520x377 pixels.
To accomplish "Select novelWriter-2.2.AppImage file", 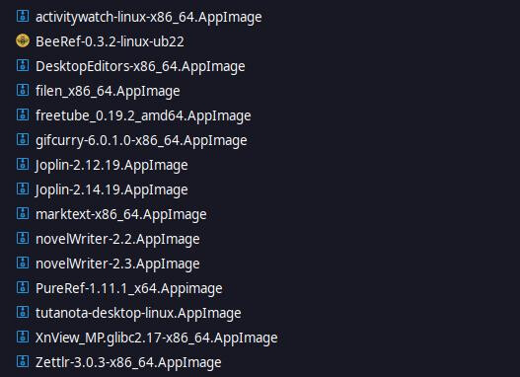I will tap(117, 239).
